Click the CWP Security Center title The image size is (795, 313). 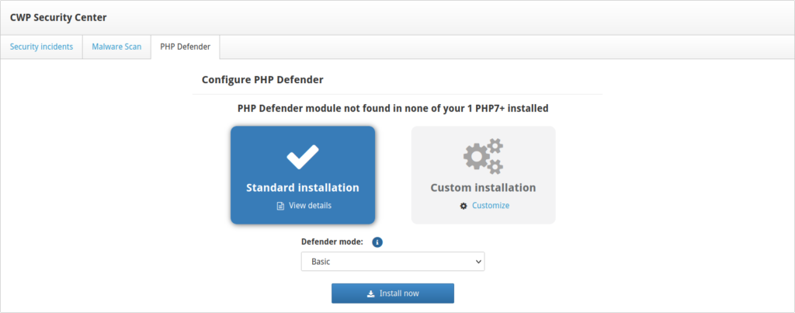(58, 17)
